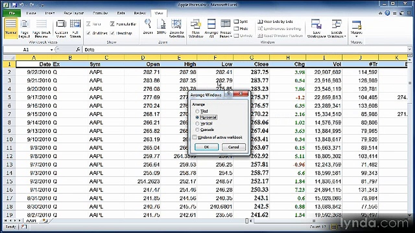The image size is (415, 233).
Task: Click the Open header cell in row 1
Action: click(x=143, y=64)
